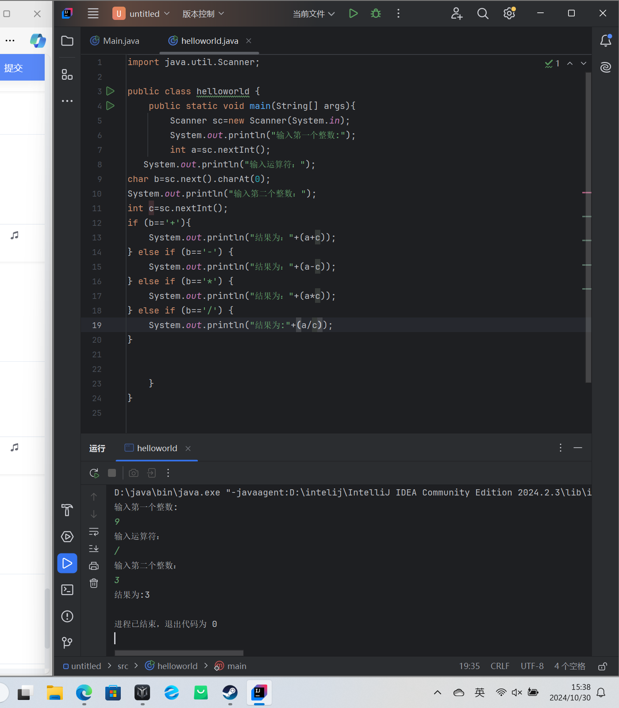The width and height of the screenshot is (619, 708).
Task: Show more tool windows ellipsis
Action: [x=67, y=101]
